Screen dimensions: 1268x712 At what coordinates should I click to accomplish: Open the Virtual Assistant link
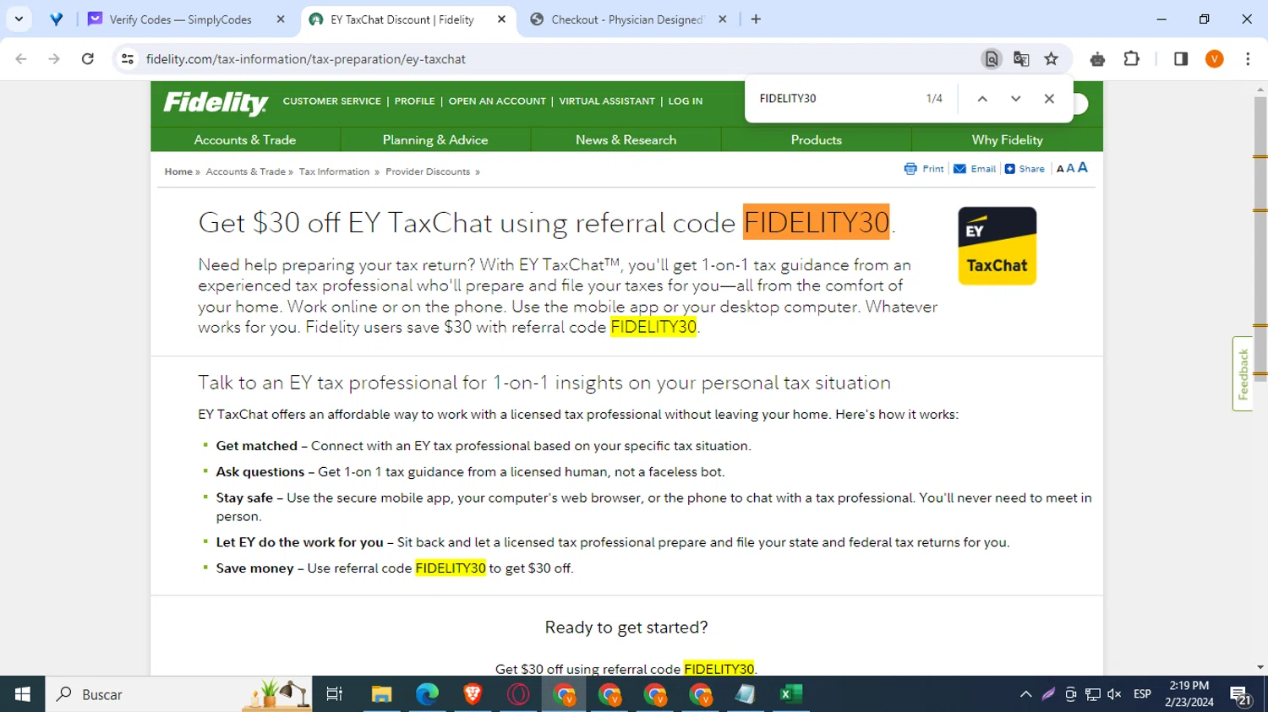(x=607, y=101)
